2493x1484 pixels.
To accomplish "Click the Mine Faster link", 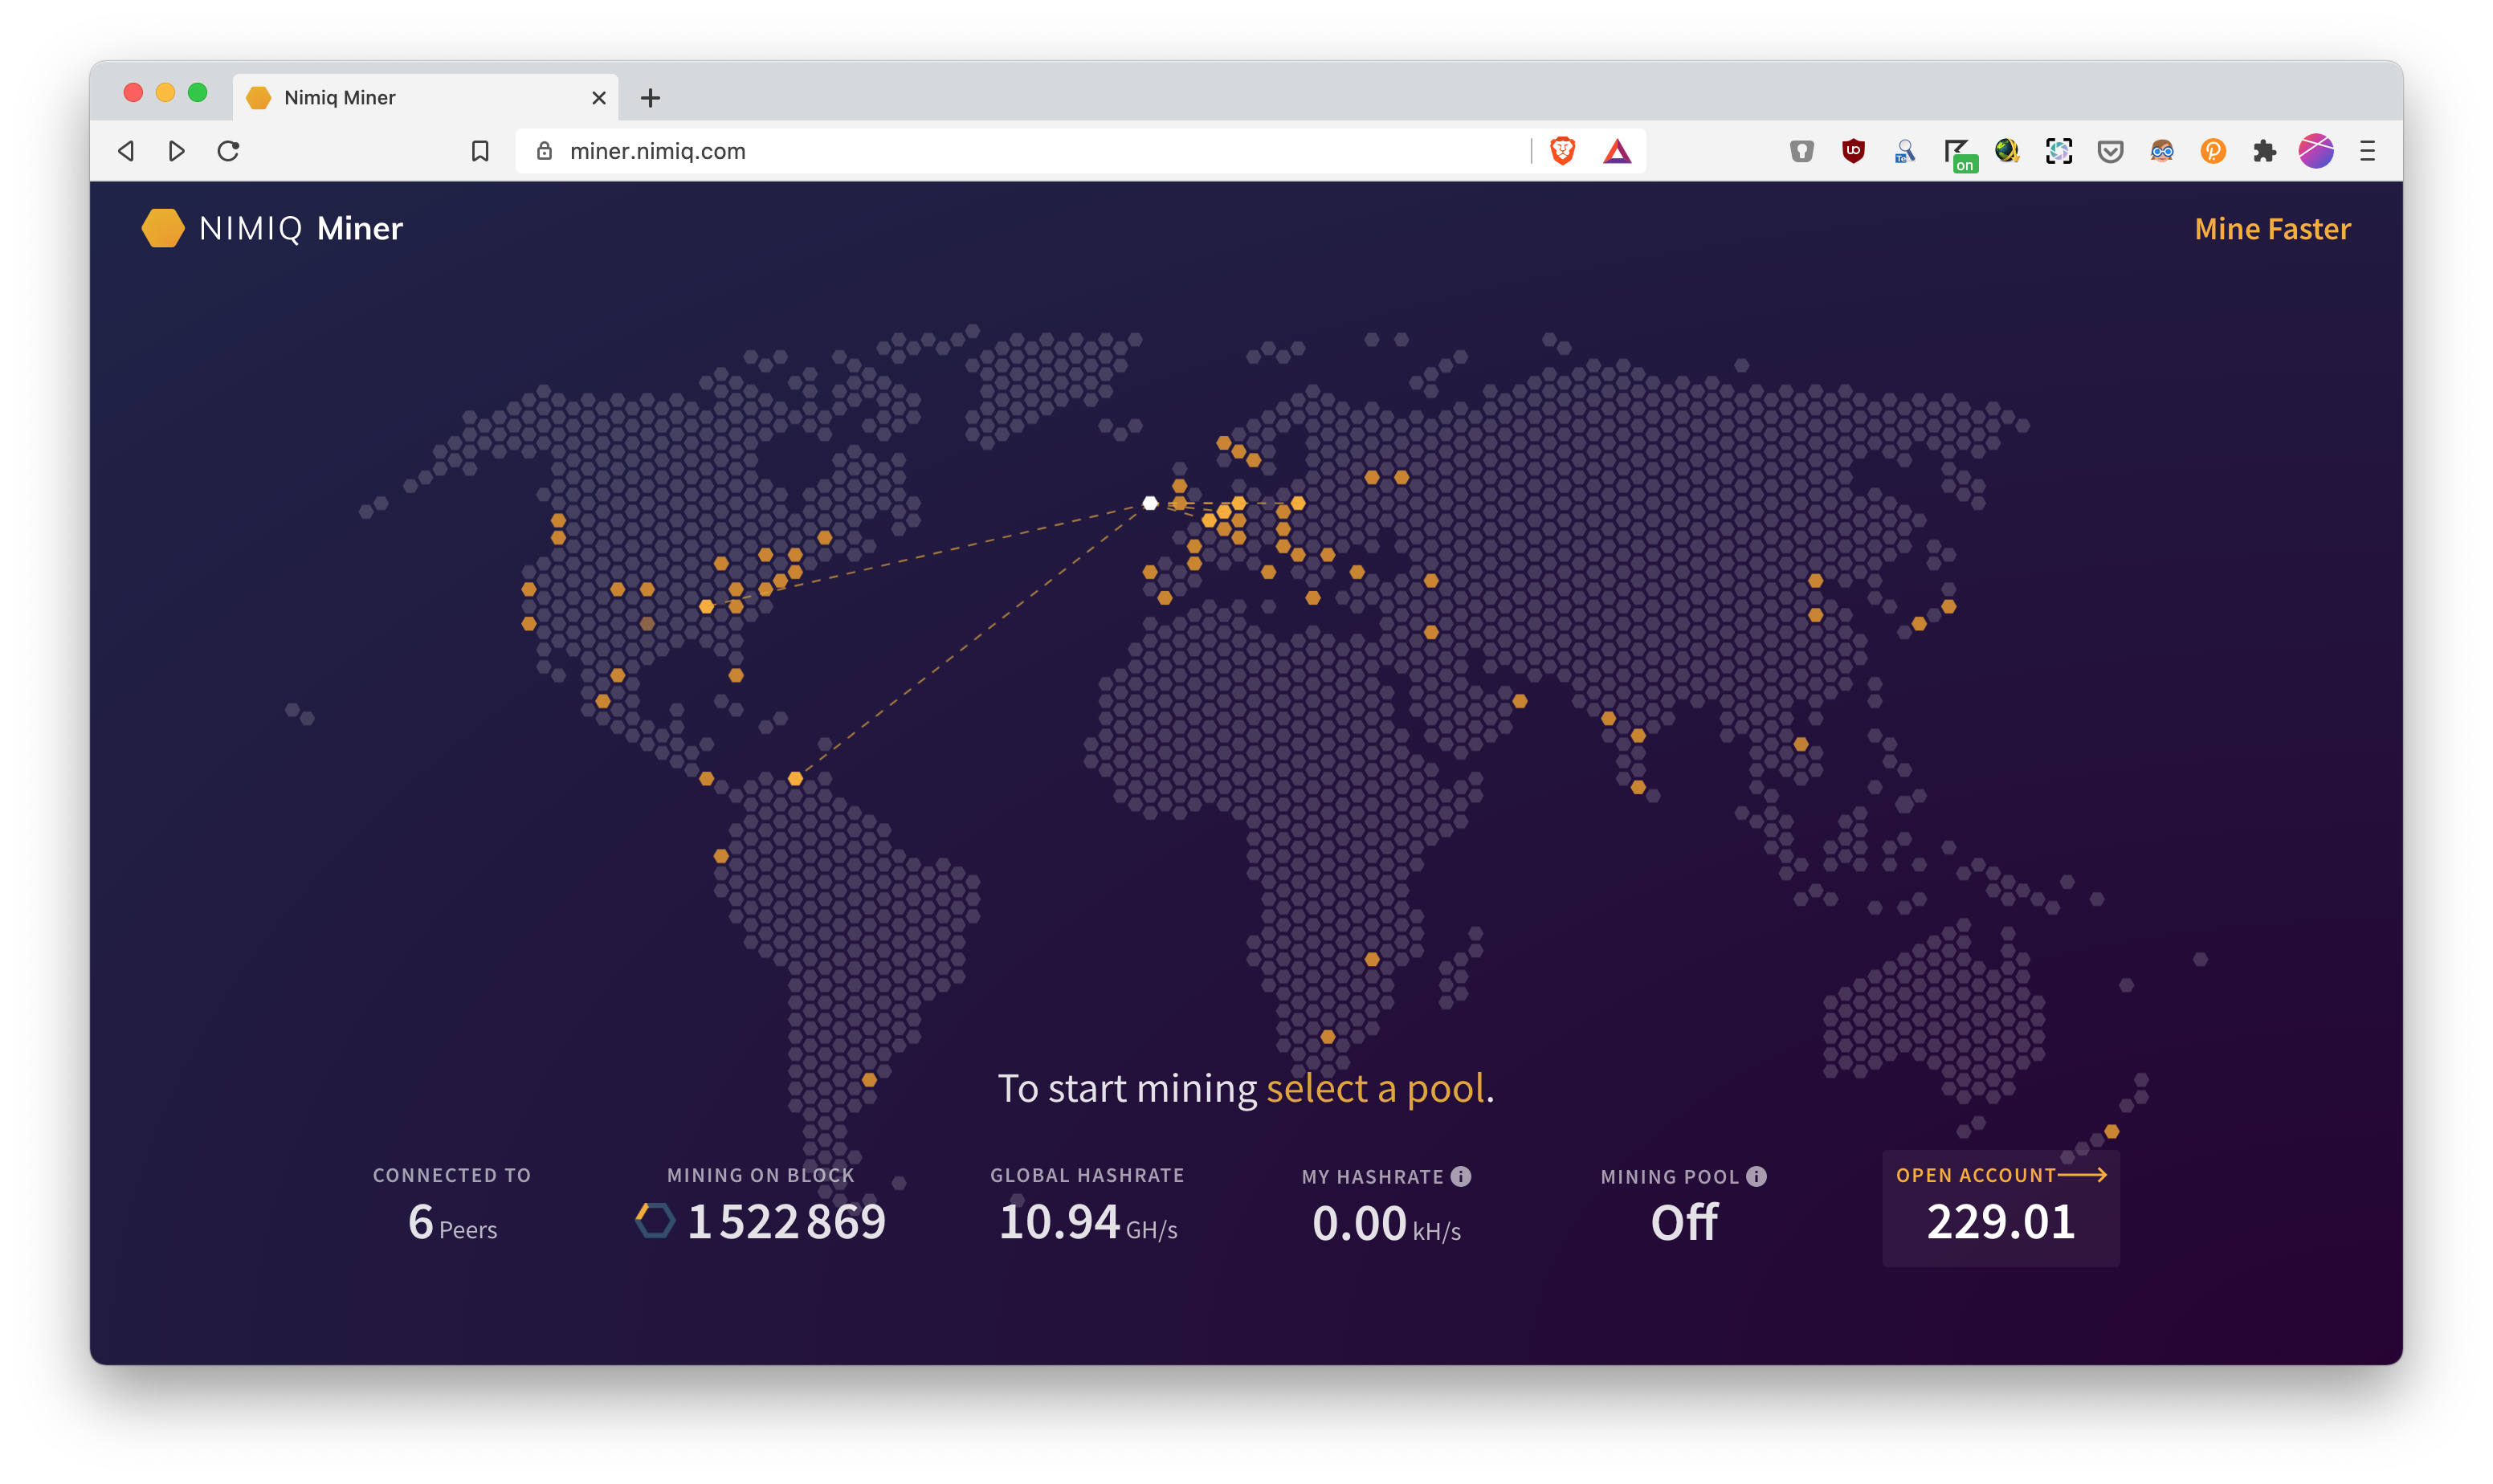I will click(x=2272, y=229).
